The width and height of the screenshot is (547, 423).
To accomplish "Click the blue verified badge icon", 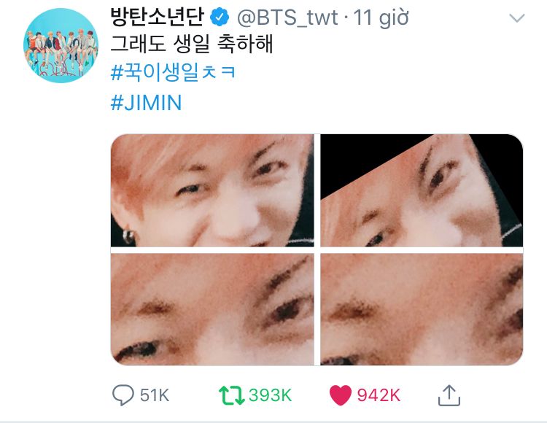I will pos(219,17).
